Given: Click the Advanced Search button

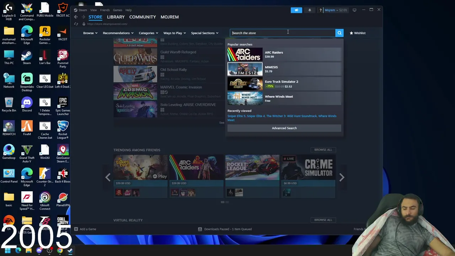Looking at the screenshot, I should coord(284,128).
